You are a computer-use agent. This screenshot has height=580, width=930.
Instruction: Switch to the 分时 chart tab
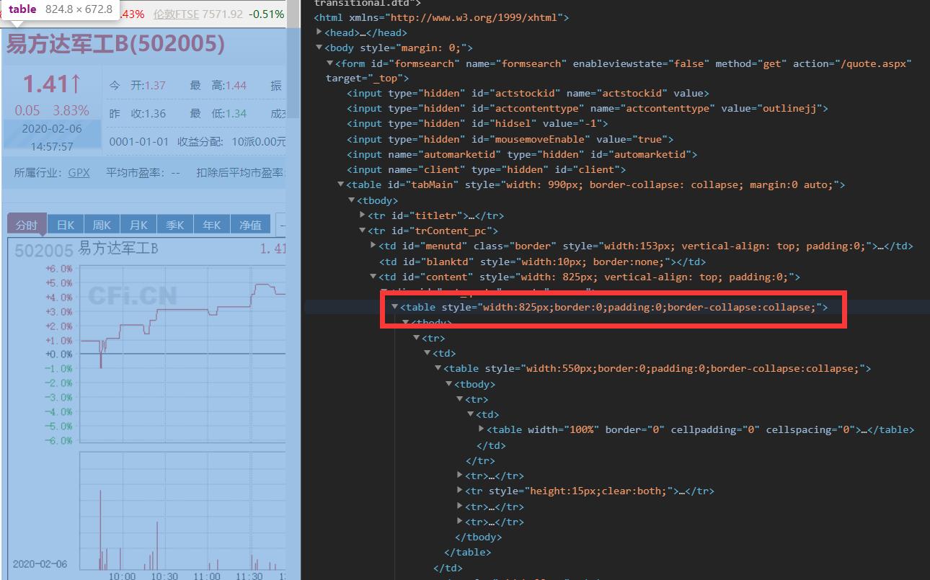click(27, 224)
